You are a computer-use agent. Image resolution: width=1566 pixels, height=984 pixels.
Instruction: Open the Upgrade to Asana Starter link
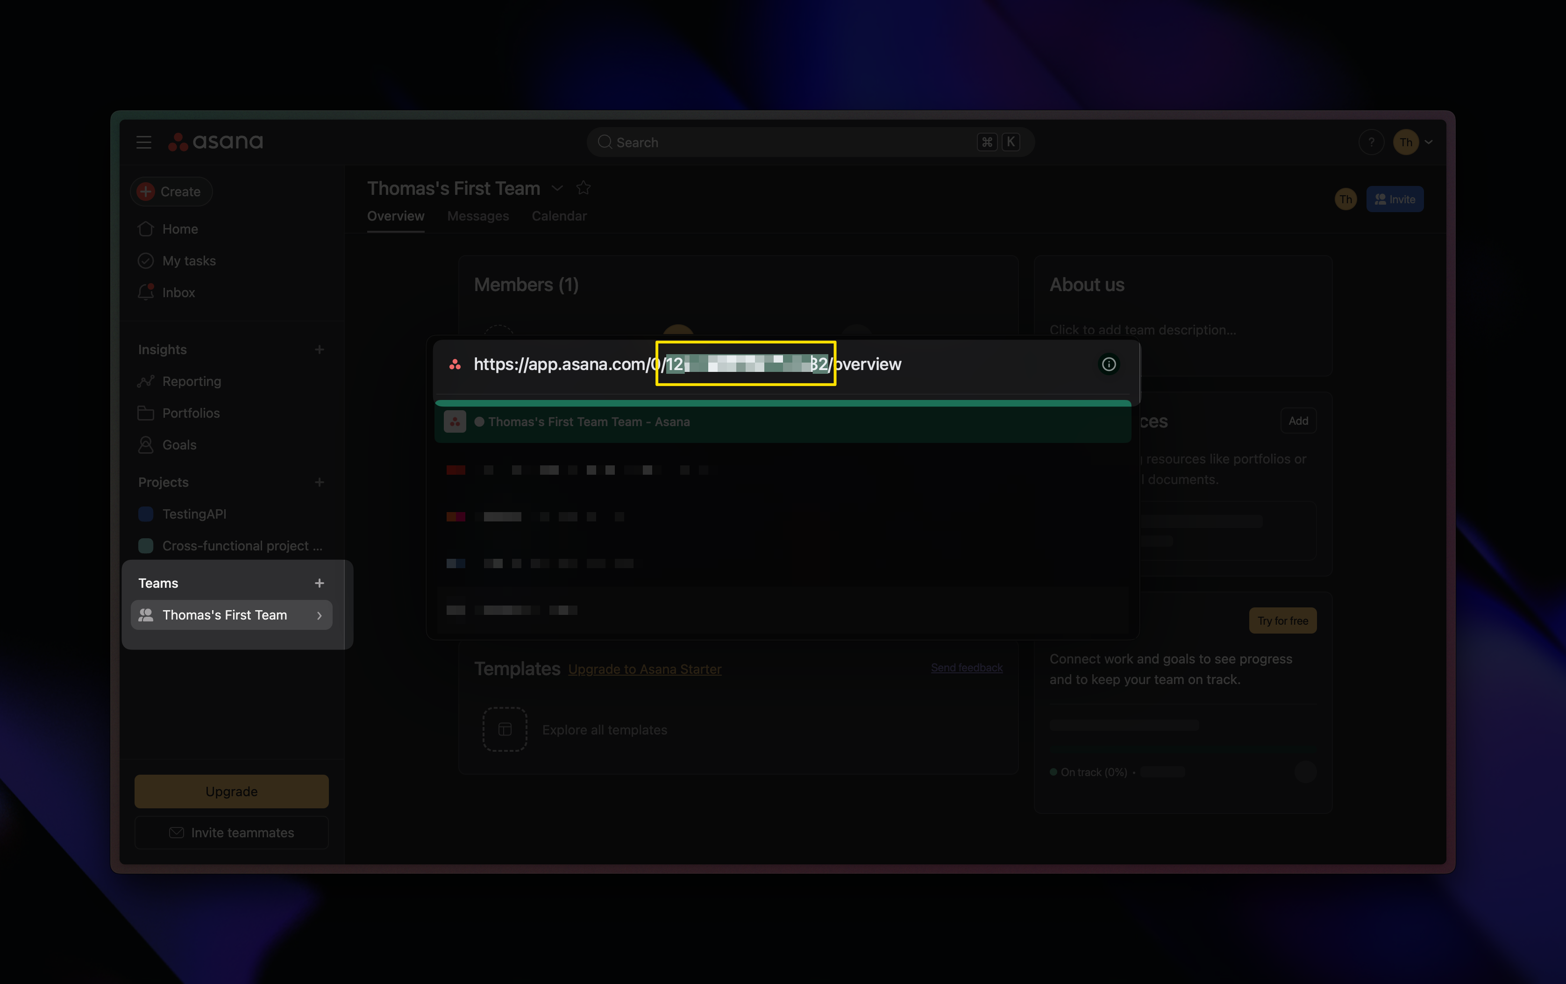[x=644, y=669]
